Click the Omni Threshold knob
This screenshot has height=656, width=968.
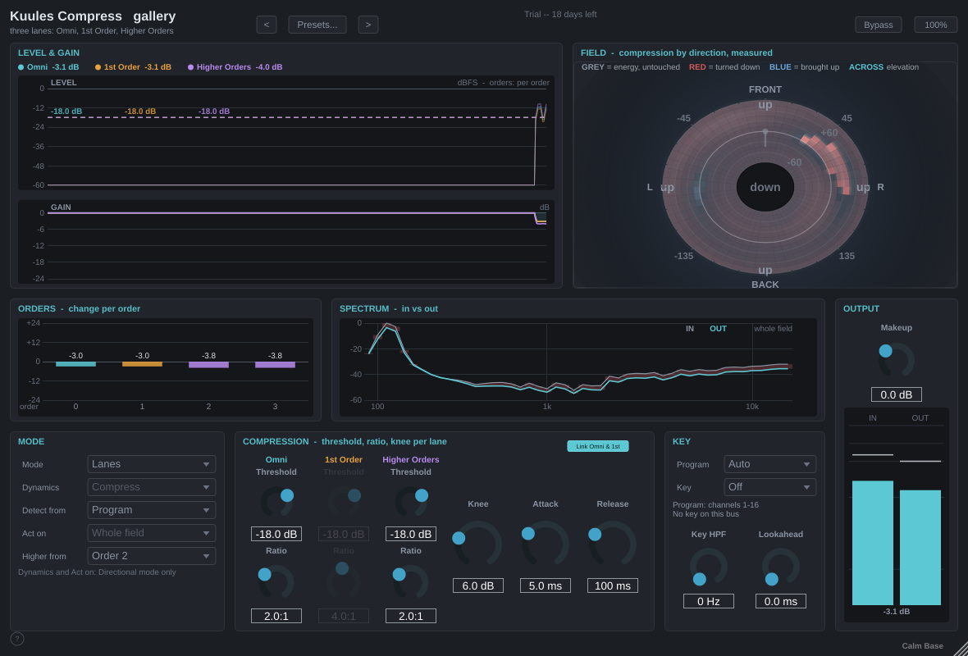click(276, 501)
